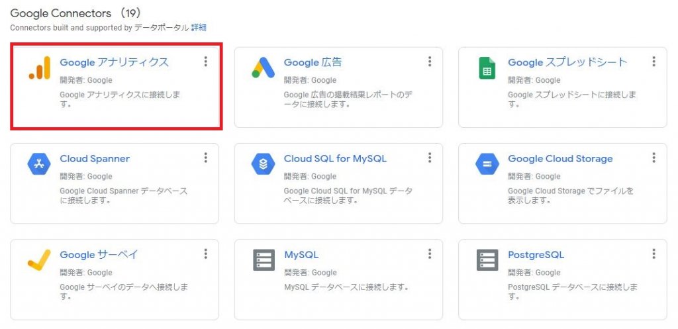
Task: Choose the Google サーベイ connector title
Action: (x=99, y=255)
